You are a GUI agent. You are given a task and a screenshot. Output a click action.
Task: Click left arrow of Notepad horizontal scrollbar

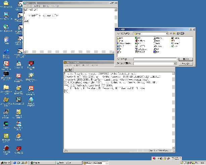25,52
